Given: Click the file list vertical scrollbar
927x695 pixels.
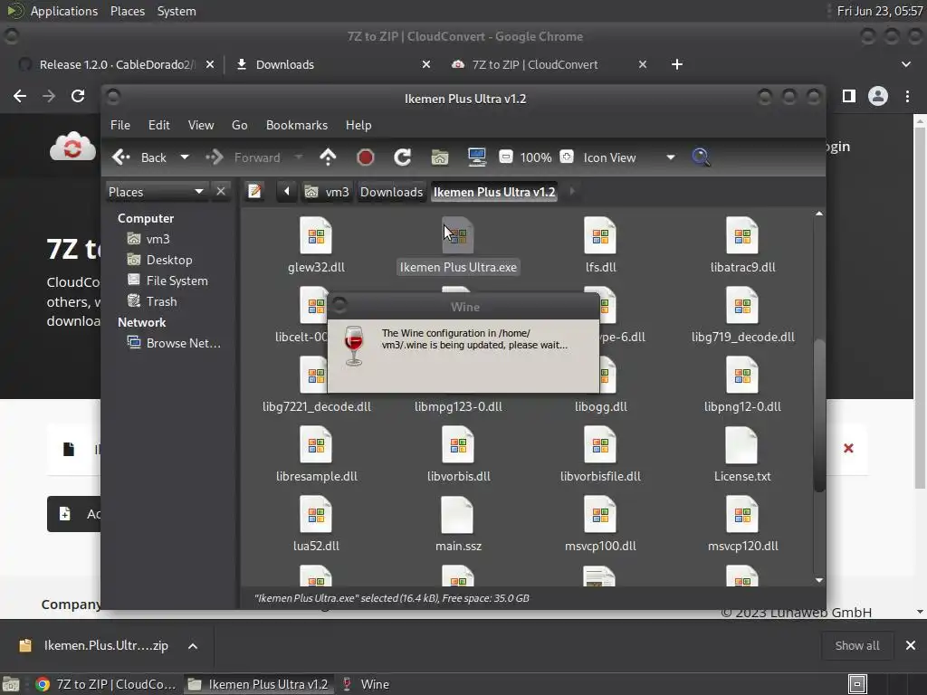Looking at the screenshot, I should click(x=818, y=414).
